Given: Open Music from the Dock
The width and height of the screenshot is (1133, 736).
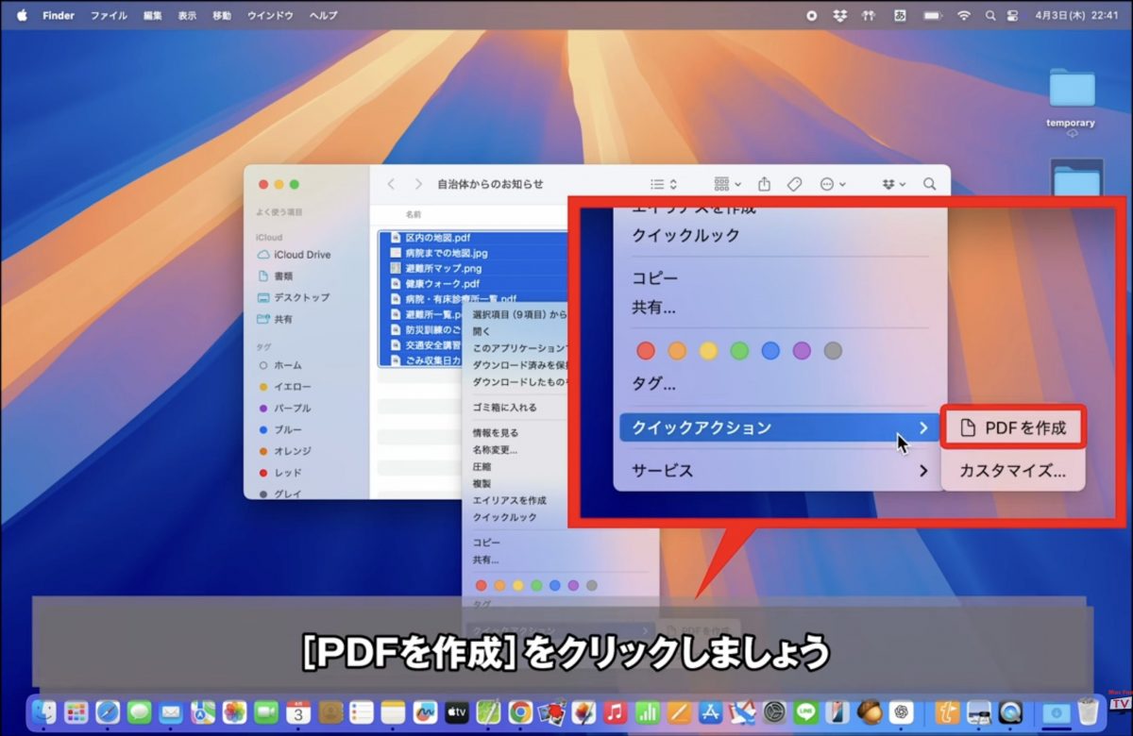Looking at the screenshot, I should 616,712.
